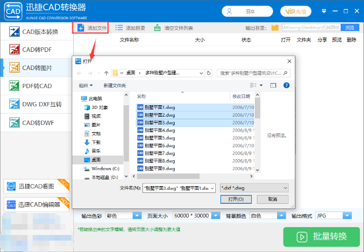Open the main menu dropdown icon in title bar
The image size is (364, 252).
(x=324, y=11)
